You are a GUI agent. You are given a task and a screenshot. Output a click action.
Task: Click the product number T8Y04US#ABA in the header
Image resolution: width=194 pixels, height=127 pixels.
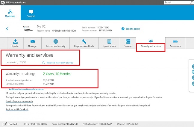pos(106,30)
